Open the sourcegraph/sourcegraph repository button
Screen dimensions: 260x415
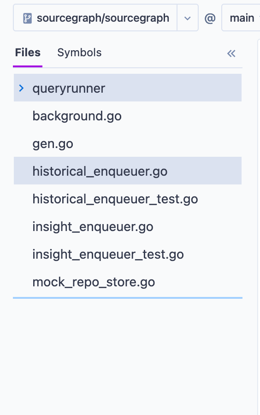[x=95, y=18]
